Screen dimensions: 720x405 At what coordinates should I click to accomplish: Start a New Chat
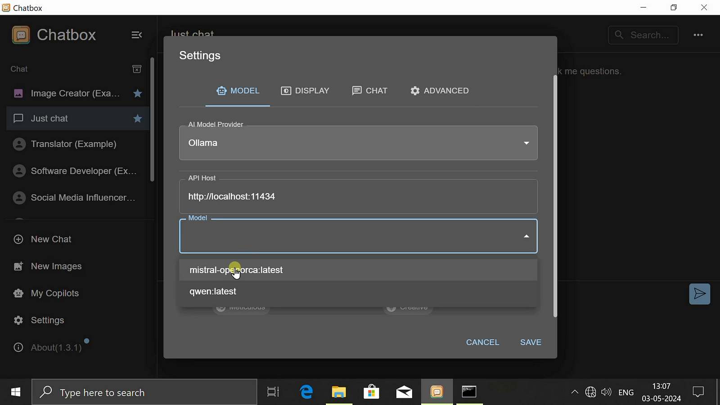[x=51, y=239]
